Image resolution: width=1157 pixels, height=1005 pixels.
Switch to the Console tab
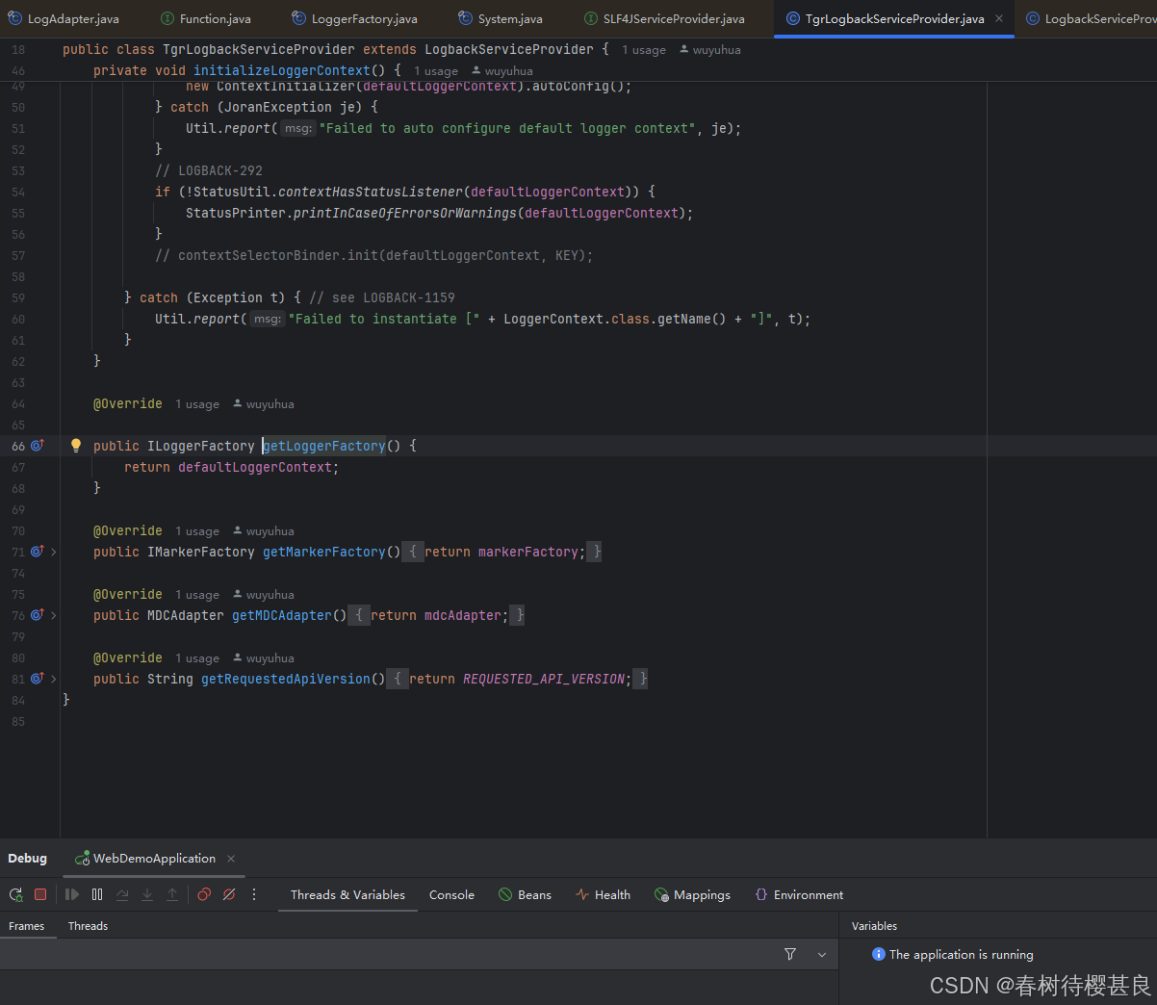[x=451, y=894]
